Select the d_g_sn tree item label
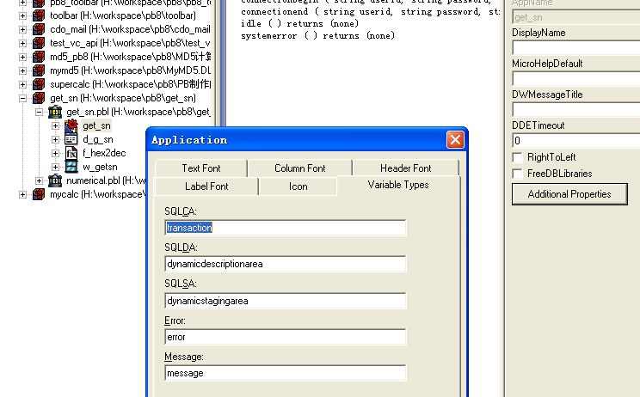 (98, 139)
